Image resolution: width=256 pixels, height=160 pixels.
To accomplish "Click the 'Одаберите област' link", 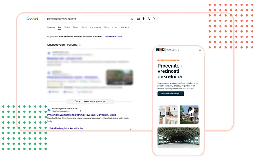I will coord(114,36).
